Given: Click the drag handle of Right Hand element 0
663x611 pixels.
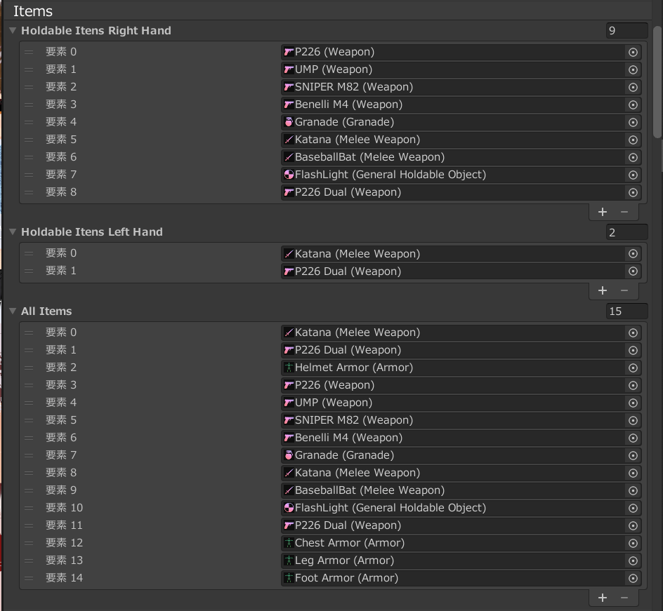Looking at the screenshot, I should tap(29, 52).
